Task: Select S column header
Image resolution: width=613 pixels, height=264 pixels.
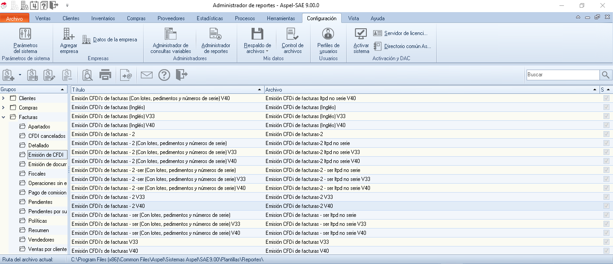Action: point(606,89)
